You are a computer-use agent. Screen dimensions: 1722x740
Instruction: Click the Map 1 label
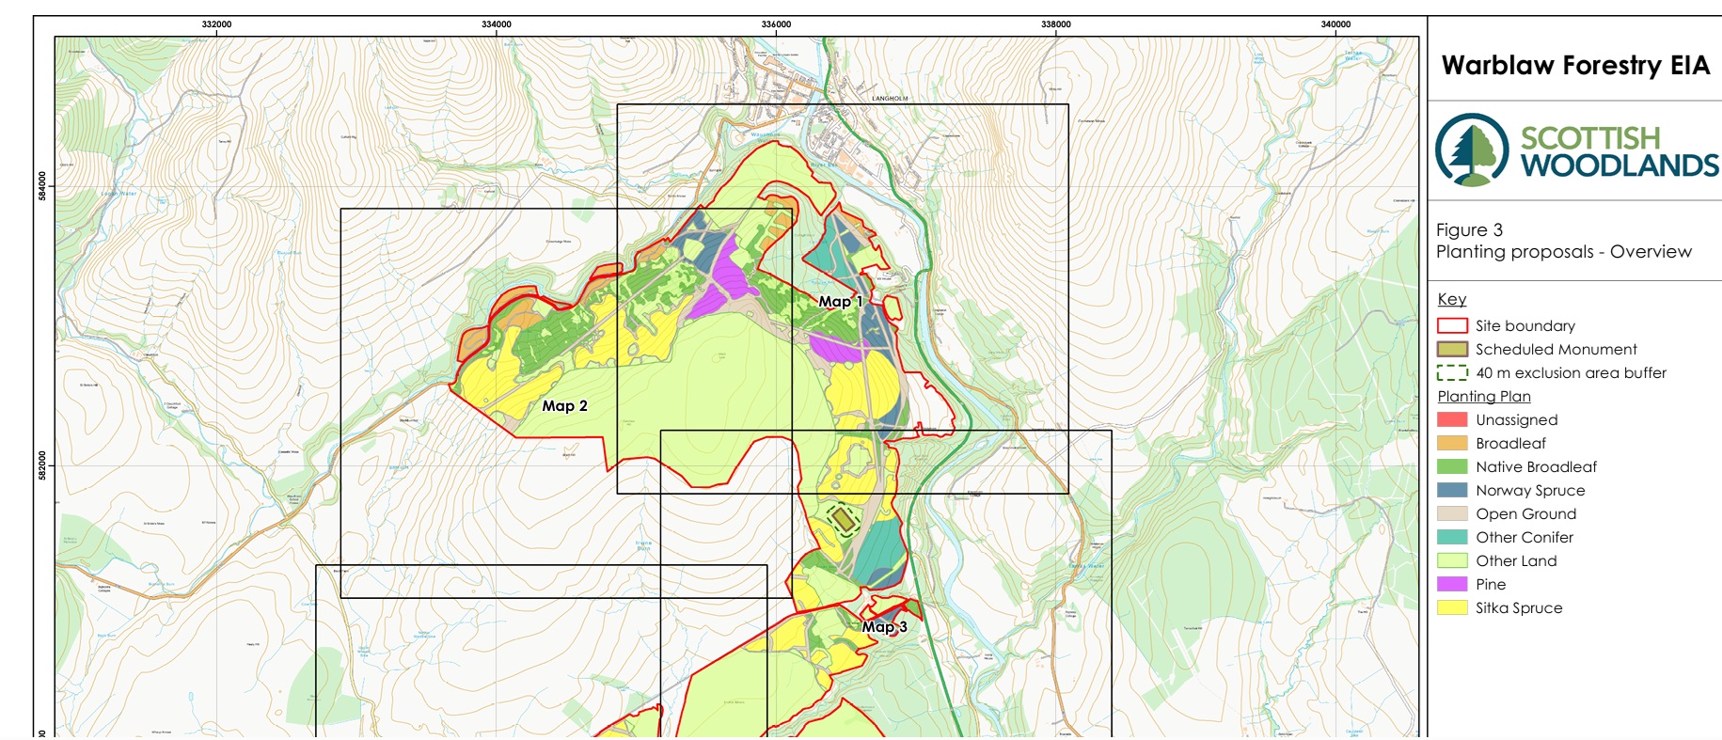(840, 302)
